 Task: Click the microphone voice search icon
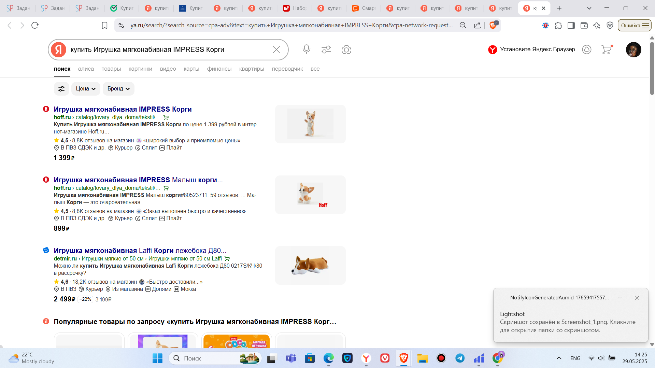click(x=306, y=49)
